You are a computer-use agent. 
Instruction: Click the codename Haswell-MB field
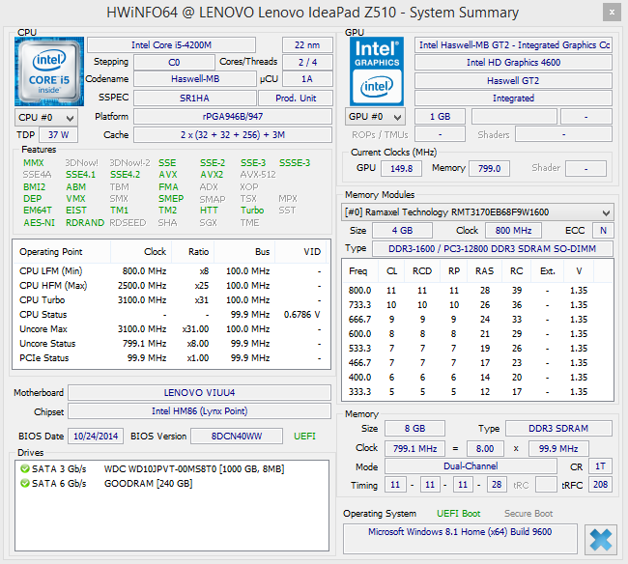tap(194, 79)
